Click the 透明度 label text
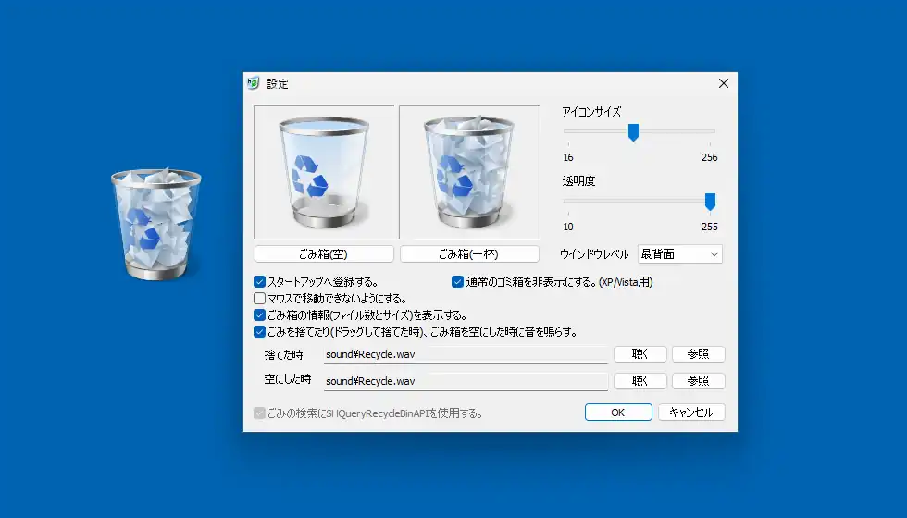This screenshot has height=518, width=907. [578, 181]
